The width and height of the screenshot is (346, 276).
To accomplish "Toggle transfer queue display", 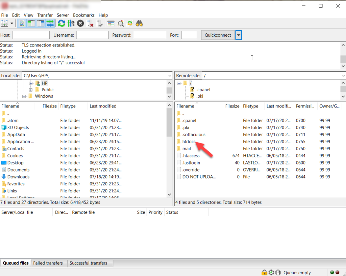I will (x=50, y=23).
